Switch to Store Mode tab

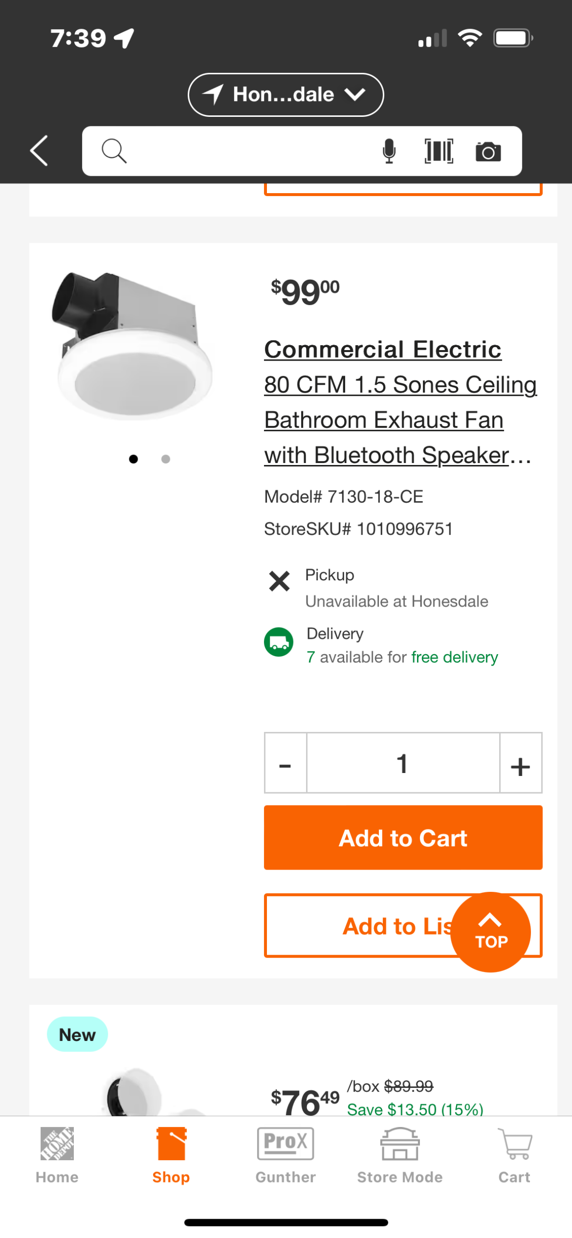tap(400, 1155)
